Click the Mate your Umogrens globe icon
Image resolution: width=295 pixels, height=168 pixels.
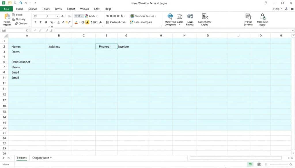point(170,16)
